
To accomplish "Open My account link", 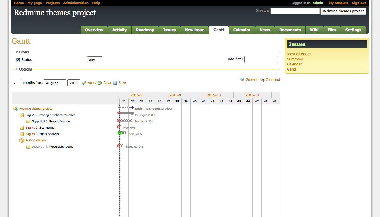I will pyautogui.click(x=339, y=3).
